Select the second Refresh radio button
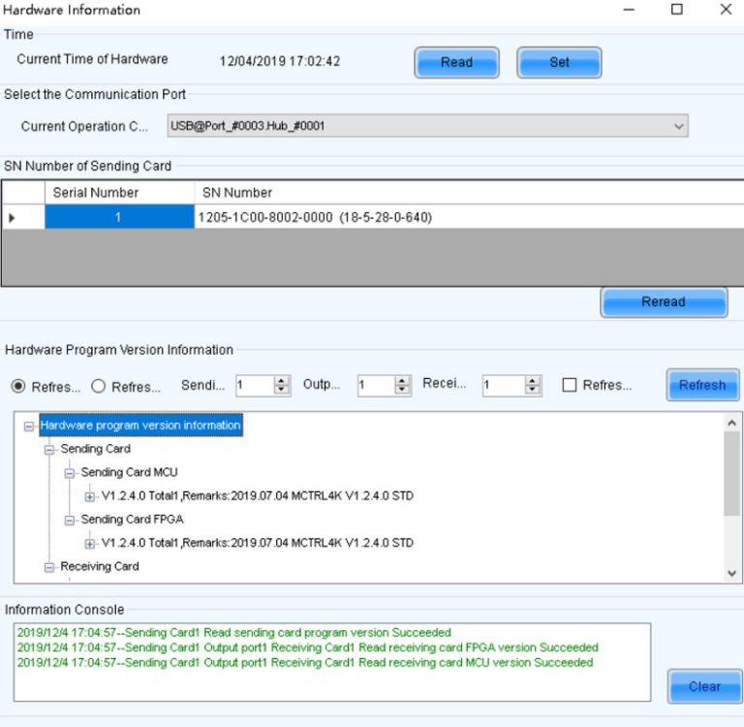 99,386
